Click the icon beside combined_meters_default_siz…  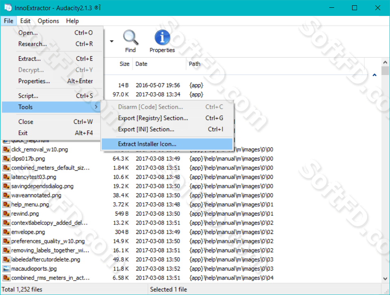pyautogui.click(x=6, y=168)
